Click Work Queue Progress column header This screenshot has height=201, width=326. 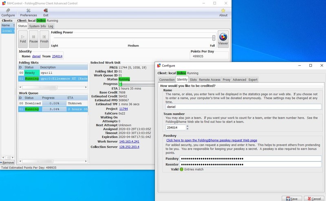click(54, 98)
